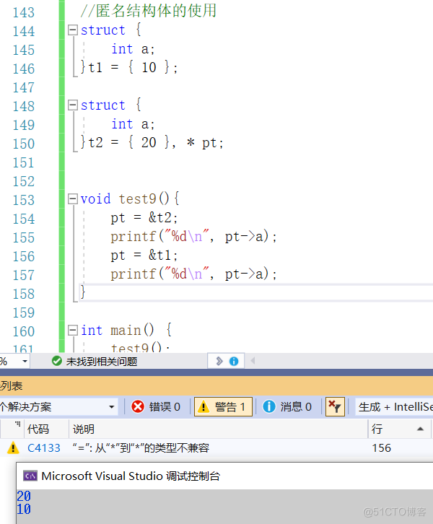
Task: Click the }t1 = { 10 }; line
Action: (128, 68)
